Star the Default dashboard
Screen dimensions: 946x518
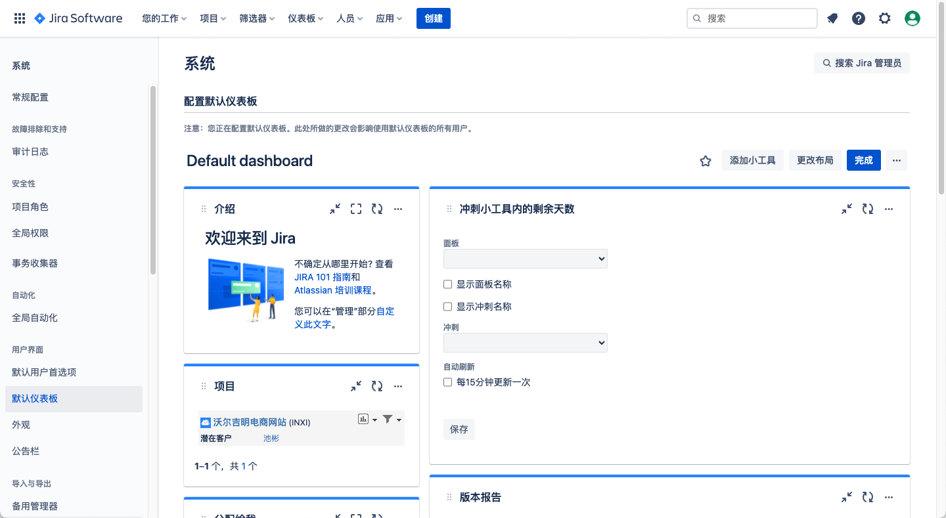point(706,161)
